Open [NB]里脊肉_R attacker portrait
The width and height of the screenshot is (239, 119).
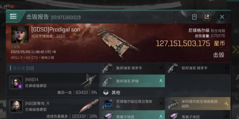[16, 106]
